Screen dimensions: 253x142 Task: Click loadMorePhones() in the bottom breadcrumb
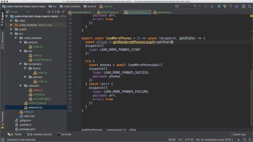pos(92,130)
